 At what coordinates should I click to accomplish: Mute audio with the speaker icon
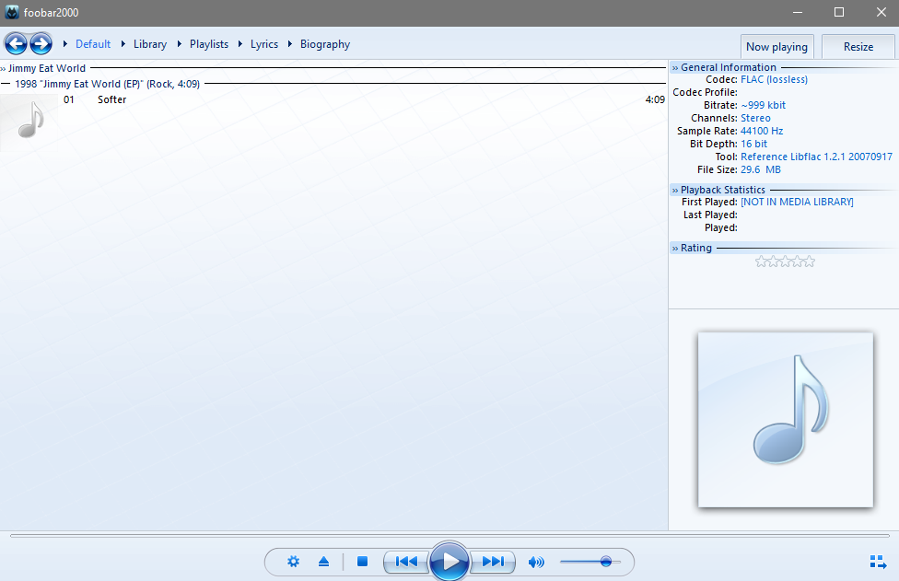(536, 562)
